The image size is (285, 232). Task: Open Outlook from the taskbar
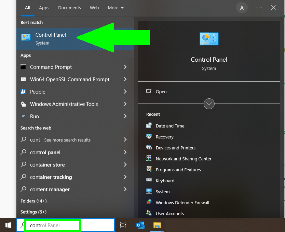coord(140,225)
